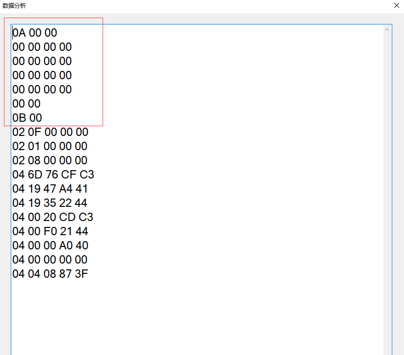Click the short line '00 00'

tap(26, 104)
